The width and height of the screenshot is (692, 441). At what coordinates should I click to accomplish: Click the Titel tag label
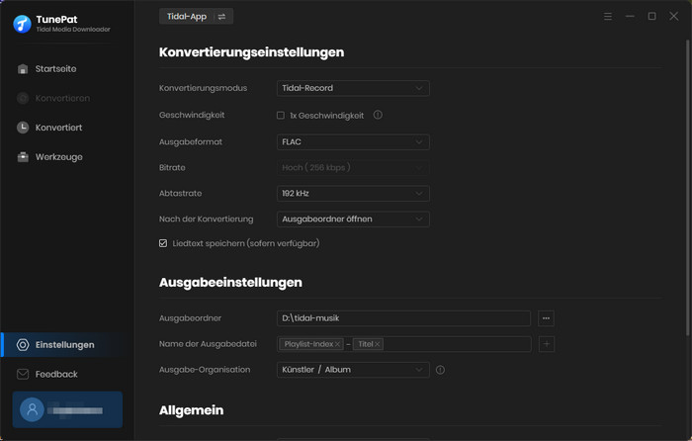(x=366, y=344)
